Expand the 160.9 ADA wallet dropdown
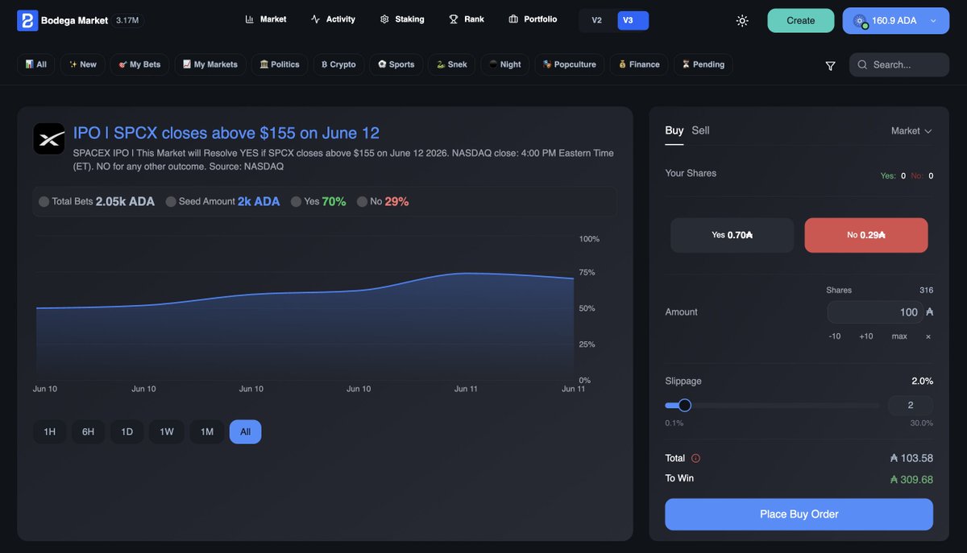This screenshot has width=967, height=553. 896,21
